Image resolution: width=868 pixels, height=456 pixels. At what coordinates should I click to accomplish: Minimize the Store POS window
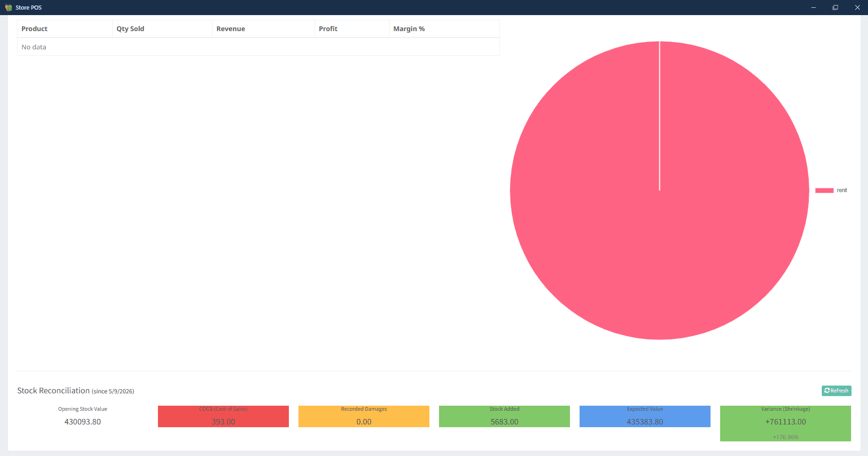click(814, 7)
